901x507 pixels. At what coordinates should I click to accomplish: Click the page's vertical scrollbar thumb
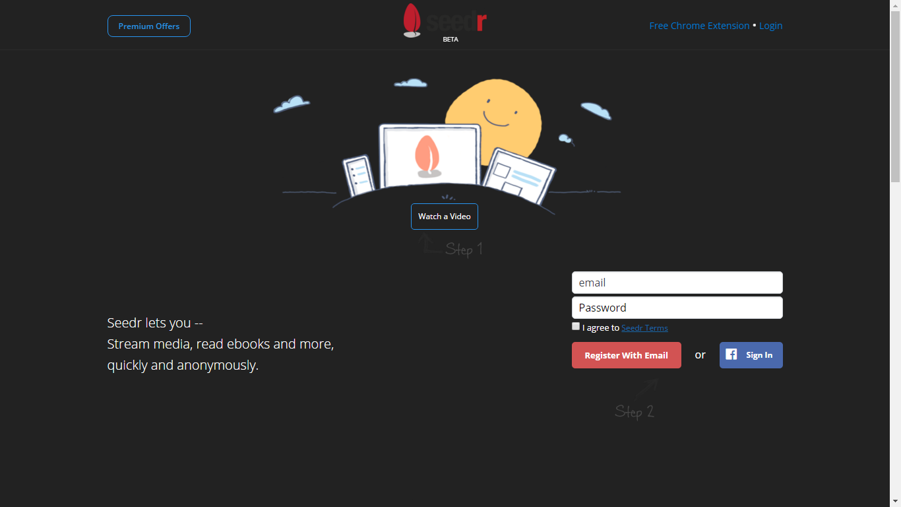(895, 96)
